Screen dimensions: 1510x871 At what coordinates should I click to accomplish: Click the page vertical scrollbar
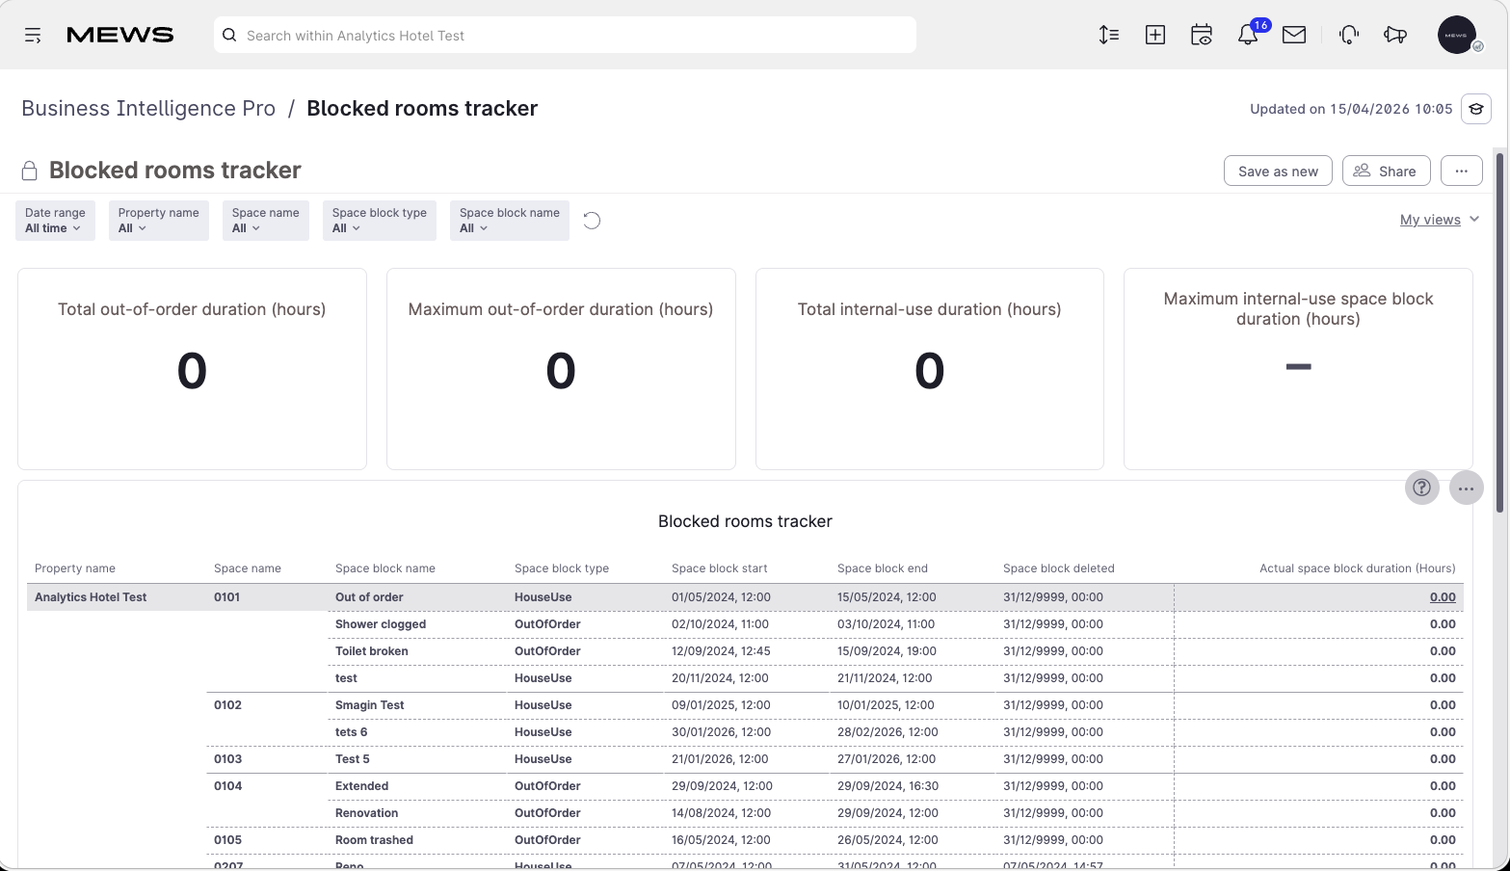(1499, 332)
